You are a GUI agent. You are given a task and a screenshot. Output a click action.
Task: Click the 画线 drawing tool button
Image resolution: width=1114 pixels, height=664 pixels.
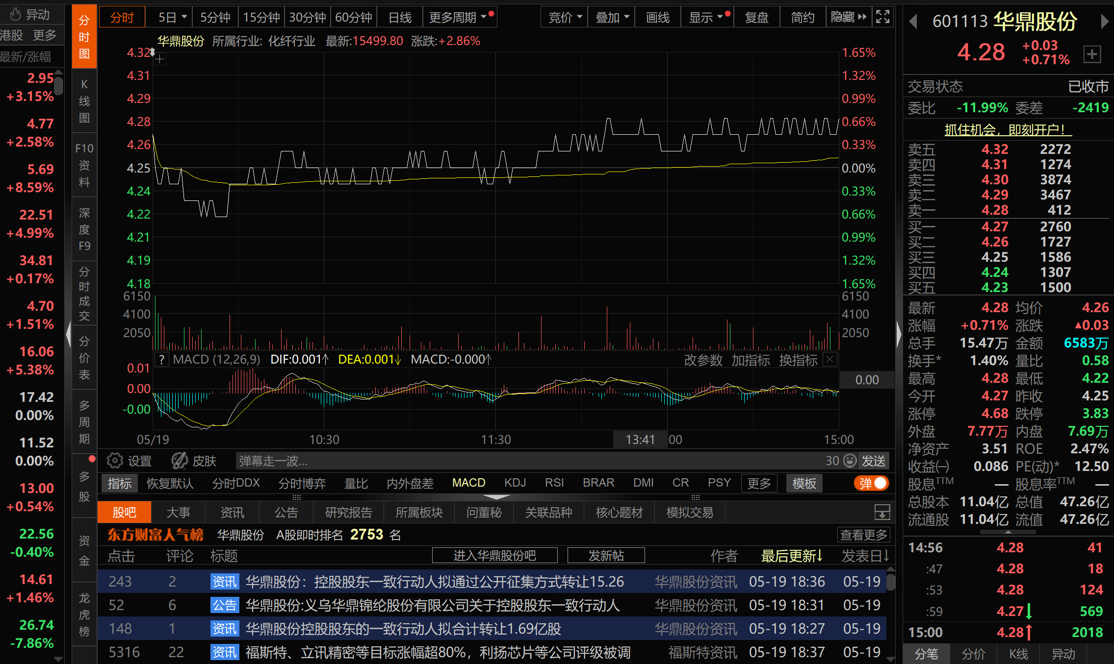coord(658,18)
